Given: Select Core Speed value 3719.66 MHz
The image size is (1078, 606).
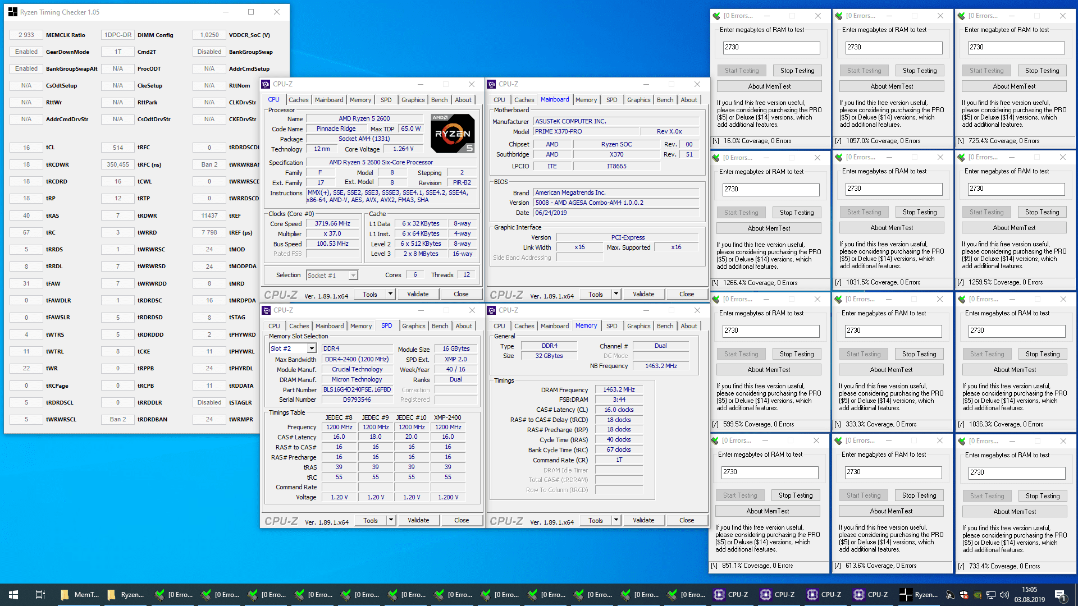Looking at the screenshot, I should (x=332, y=223).
